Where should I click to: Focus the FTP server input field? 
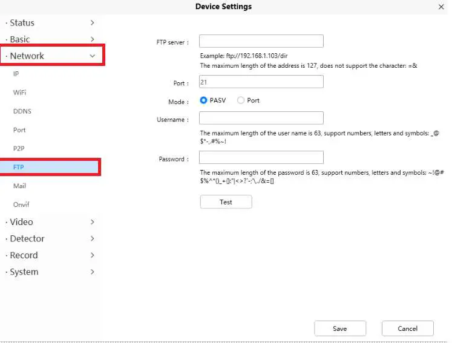coord(261,42)
